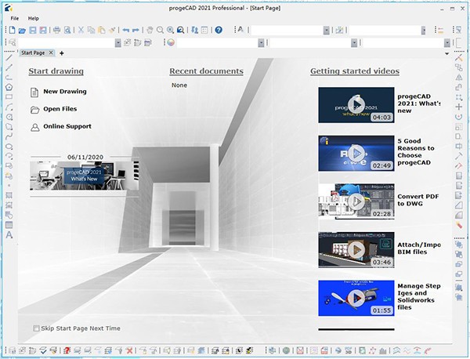The image size is (470, 359).
Task: Enable Skip Start Page Next Time checkbox
Action: [36, 328]
